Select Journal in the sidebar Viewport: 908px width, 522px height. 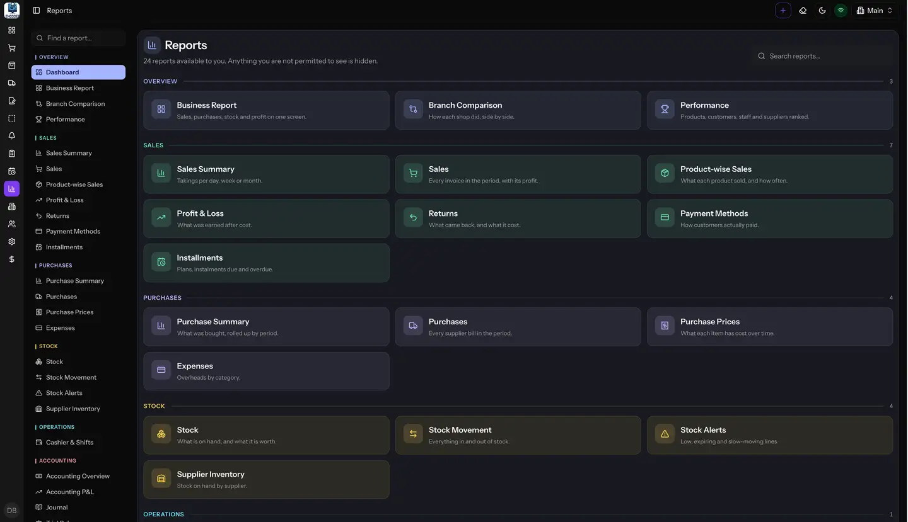click(78, 508)
